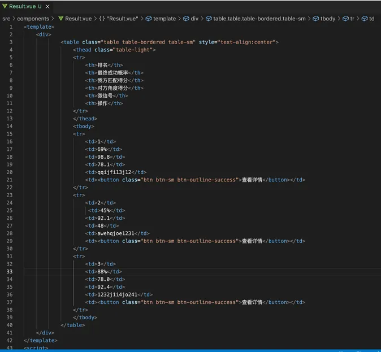
Task: Open the "Result.vue" braces breadcrumb
Action: click(x=122, y=19)
